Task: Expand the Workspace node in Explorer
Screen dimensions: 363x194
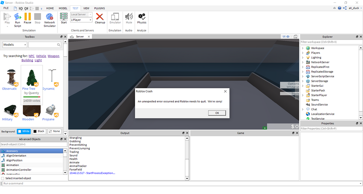Action: [x=303, y=48]
